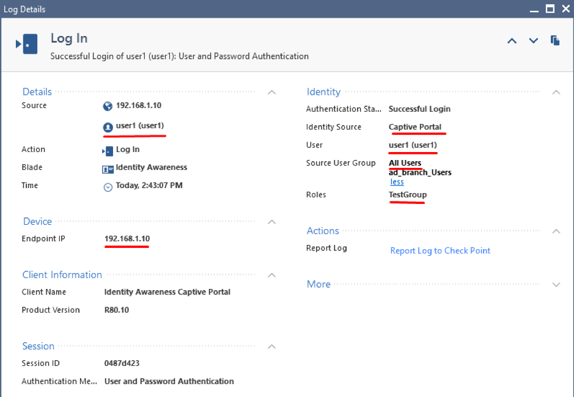Click the Log In action icon
The image size is (574, 397).
click(x=108, y=150)
